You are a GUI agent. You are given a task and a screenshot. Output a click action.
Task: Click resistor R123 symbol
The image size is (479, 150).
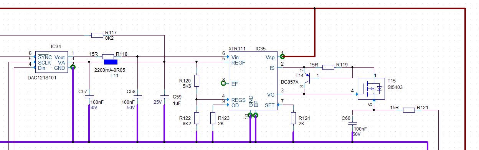coord(213,118)
